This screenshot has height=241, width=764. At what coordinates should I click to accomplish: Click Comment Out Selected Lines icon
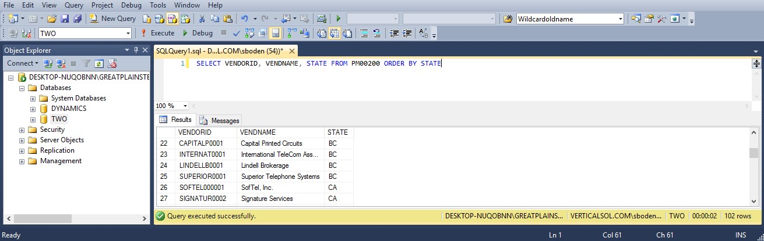(x=364, y=33)
